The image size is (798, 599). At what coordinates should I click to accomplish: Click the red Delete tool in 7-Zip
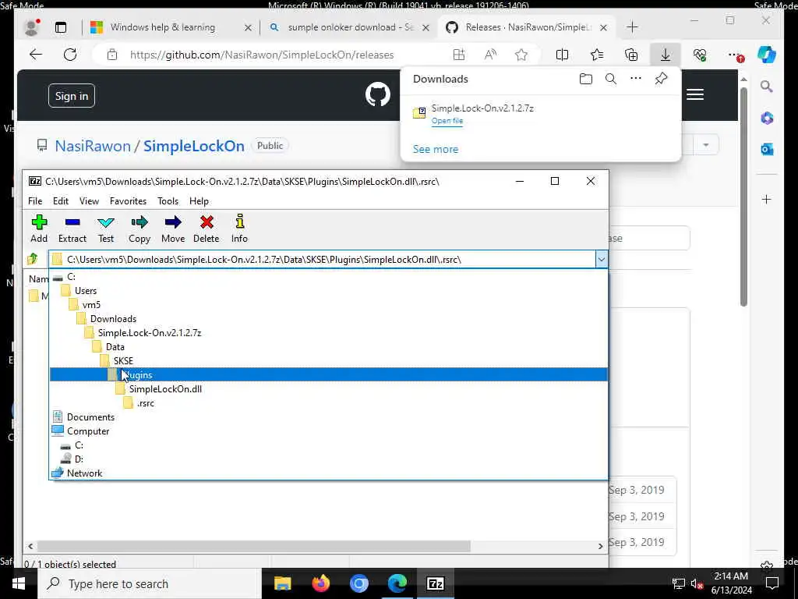206,229
